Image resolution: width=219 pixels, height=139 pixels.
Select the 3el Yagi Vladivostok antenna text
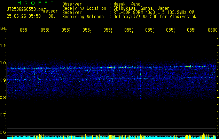pos(155,17)
